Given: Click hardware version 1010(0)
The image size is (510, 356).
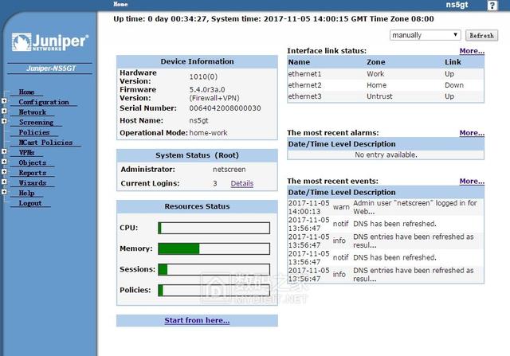Looking at the screenshot, I should pyautogui.click(x=203, y=76).
